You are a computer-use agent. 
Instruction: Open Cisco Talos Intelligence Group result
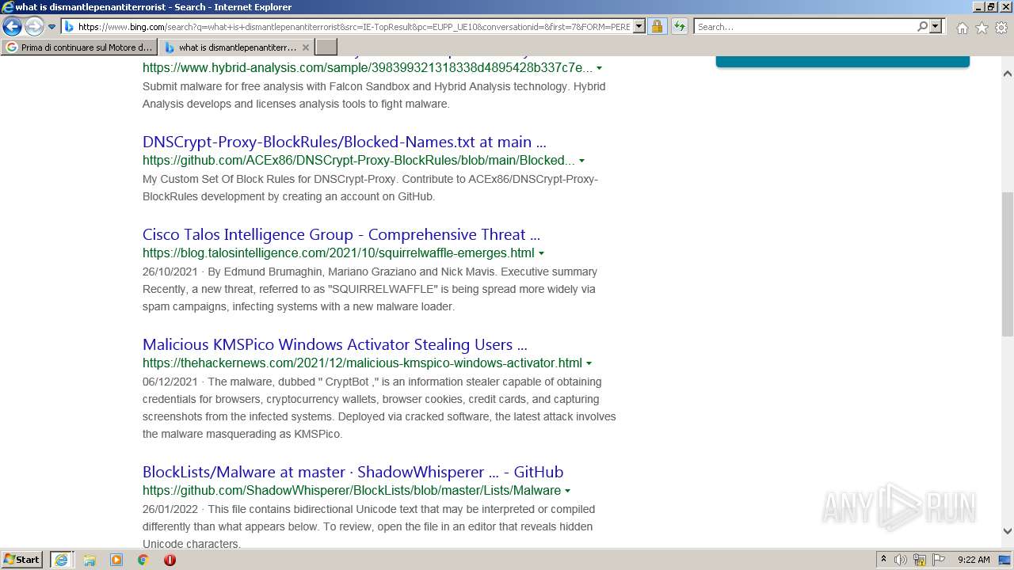pos(341,234)
